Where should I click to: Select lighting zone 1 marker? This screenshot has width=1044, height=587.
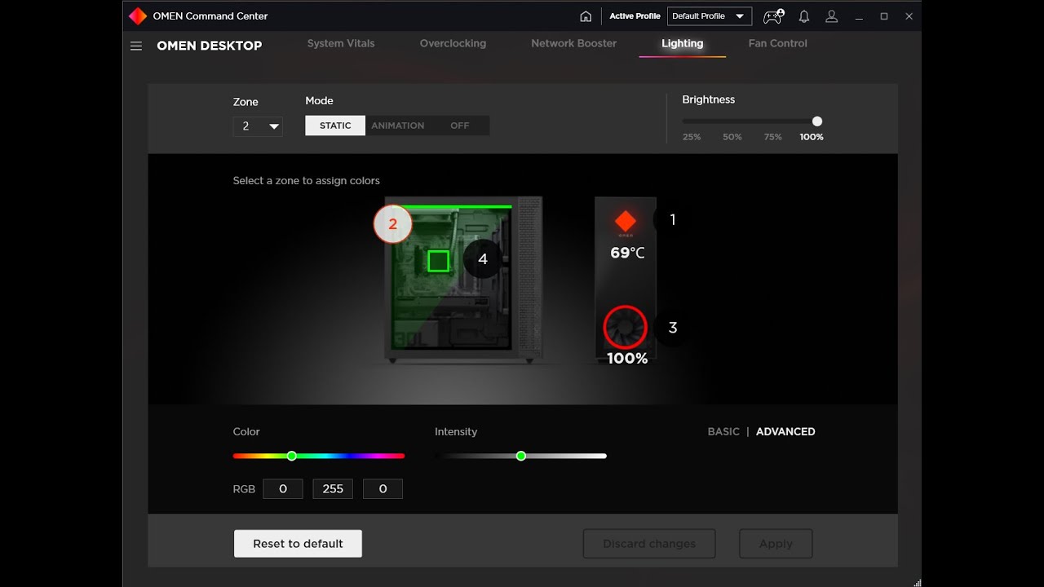pos(672,219)
